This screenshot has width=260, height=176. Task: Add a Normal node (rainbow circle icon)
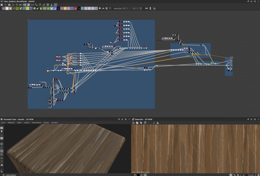click(55, 8)
